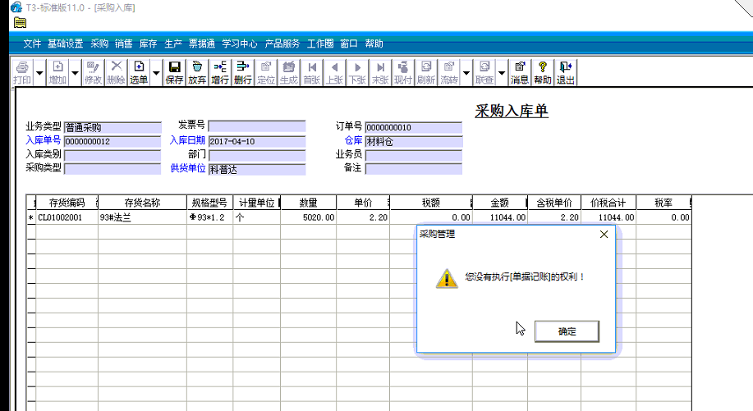Click the 增行 (Add row) icon
Image resolution: width=753 pixels, height=411 pixels.
pyautogui.click(x=220, y=72)
